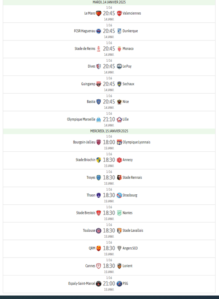The height and width of the screenshot is (299, 219).
Task: Open the FCSR Haguenau team link
Action: (84, 31)
